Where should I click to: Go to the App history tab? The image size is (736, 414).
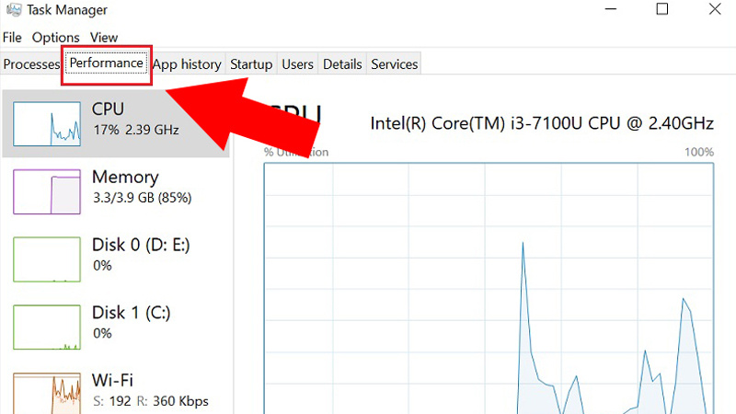click(187, 64)
